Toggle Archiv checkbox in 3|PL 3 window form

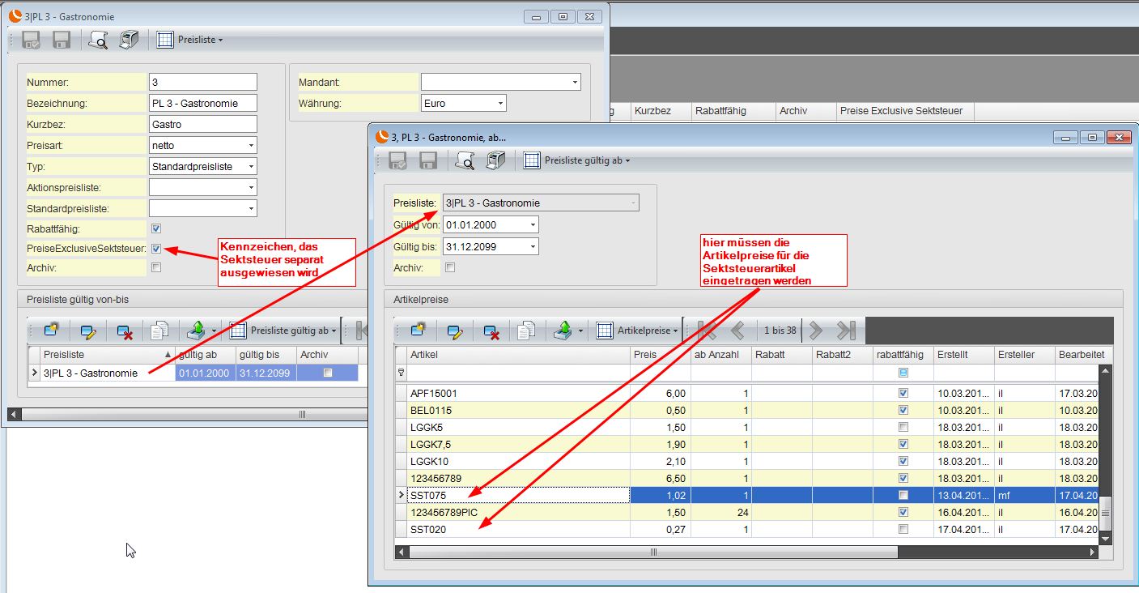click(156, 267)
